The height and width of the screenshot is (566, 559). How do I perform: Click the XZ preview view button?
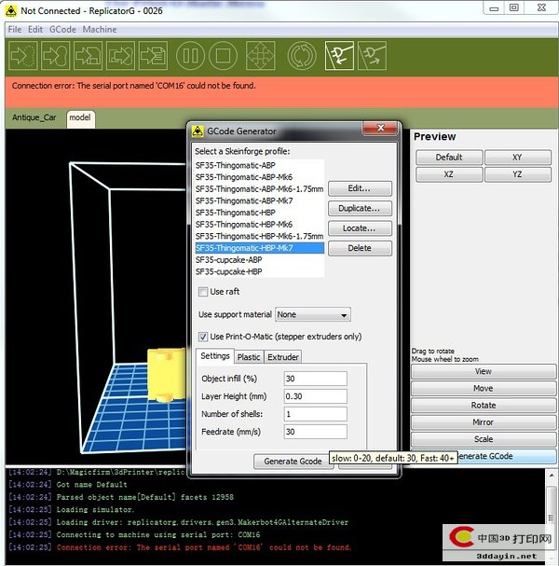pos(449,174)
